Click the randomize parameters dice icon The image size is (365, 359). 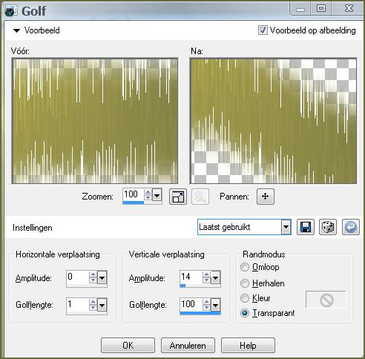tap(328, 227)
